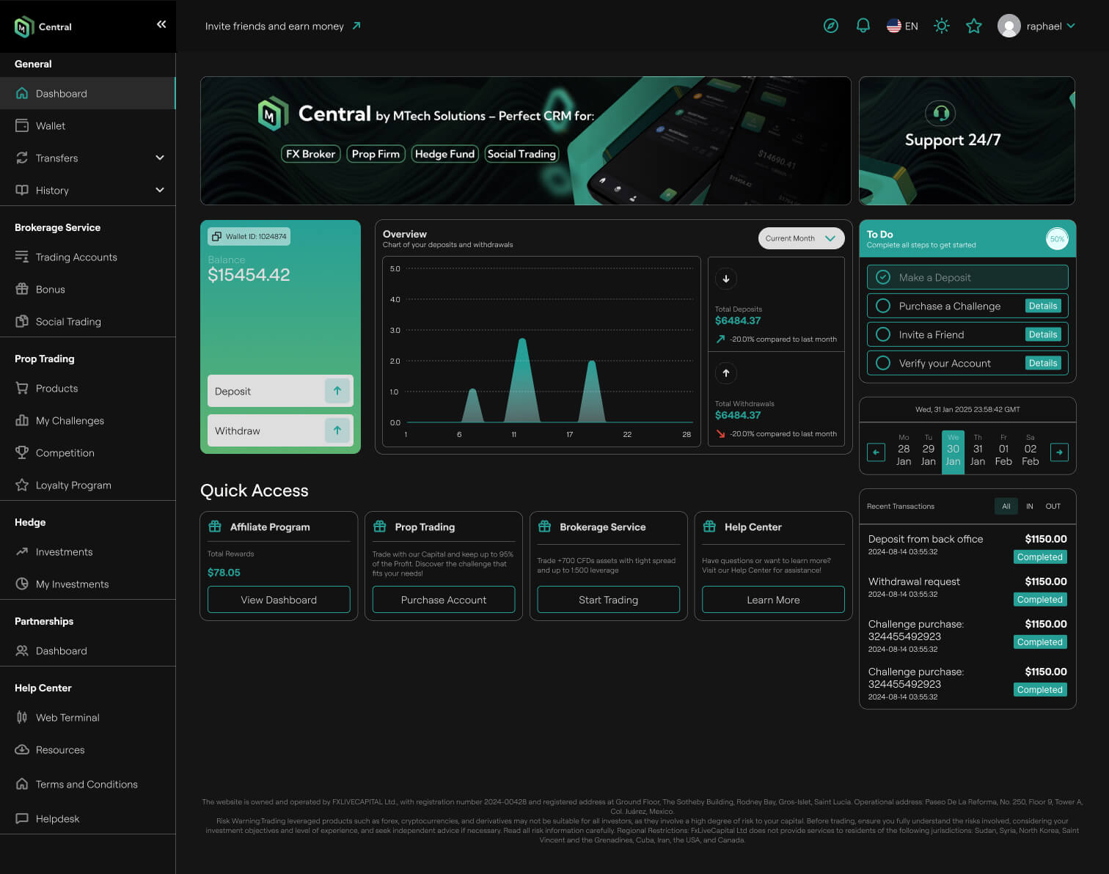The image size is (1109, 874).
Task: Expand the History submenu chevron
Action: pyautogui.click(x=160, y=190)
